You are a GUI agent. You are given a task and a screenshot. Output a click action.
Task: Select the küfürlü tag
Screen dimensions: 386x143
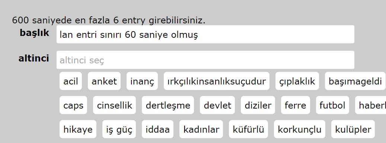pos(248,129)
